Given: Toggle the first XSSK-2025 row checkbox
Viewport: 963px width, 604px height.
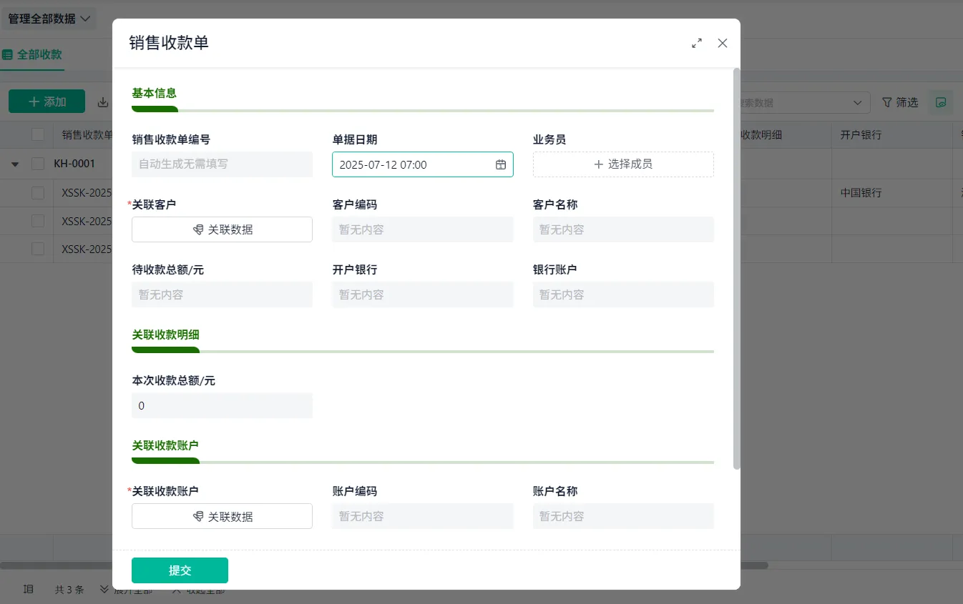Looking at the screenshot, I should click(x=38, y=192).
